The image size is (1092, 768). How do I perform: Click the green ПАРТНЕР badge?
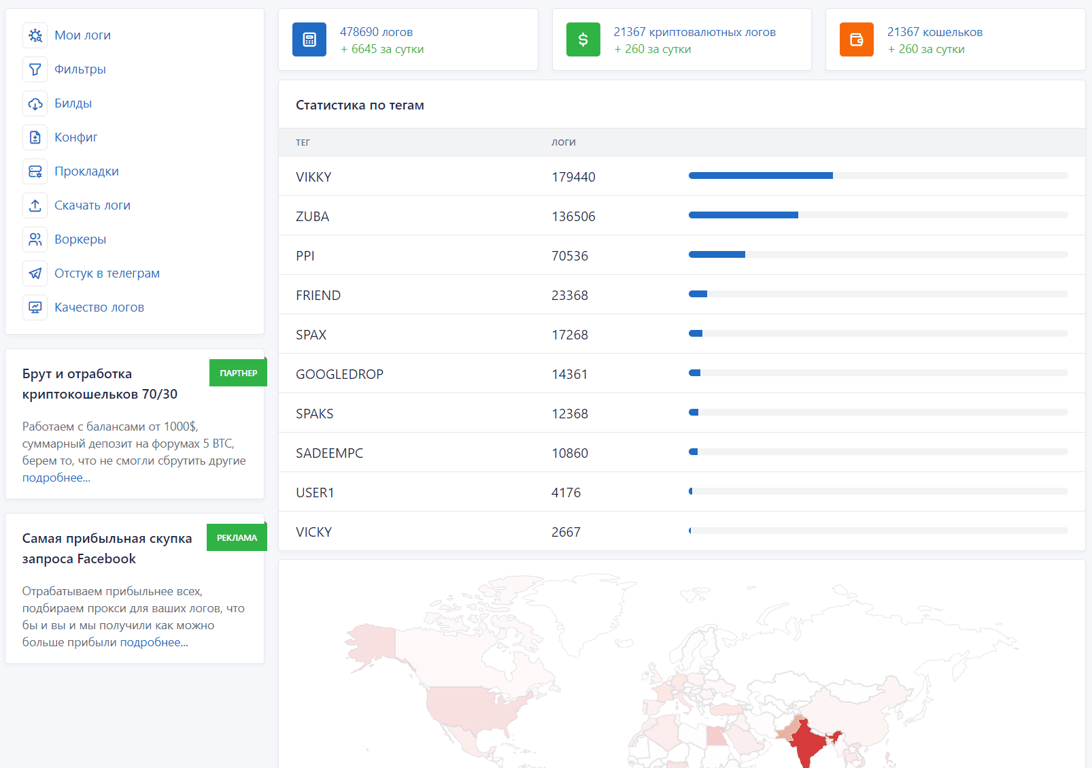point(238,373)
